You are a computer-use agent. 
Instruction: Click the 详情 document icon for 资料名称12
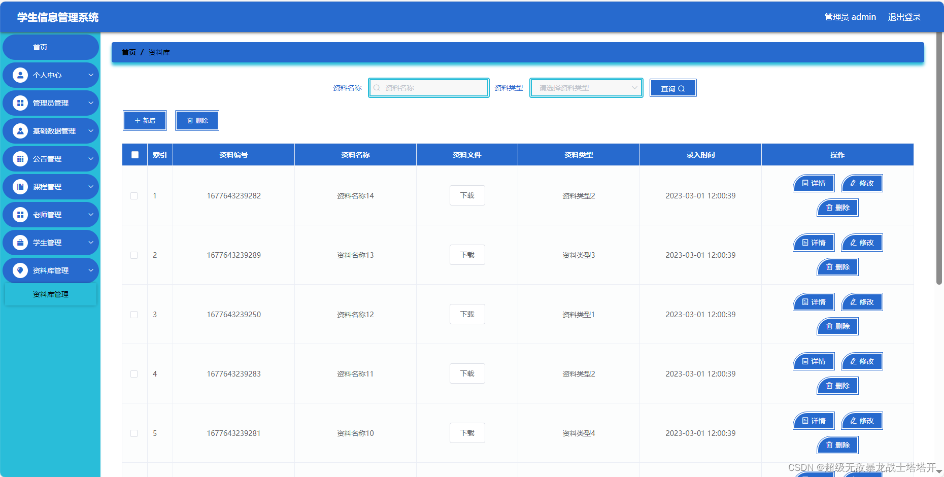click(x=805, y=302)
